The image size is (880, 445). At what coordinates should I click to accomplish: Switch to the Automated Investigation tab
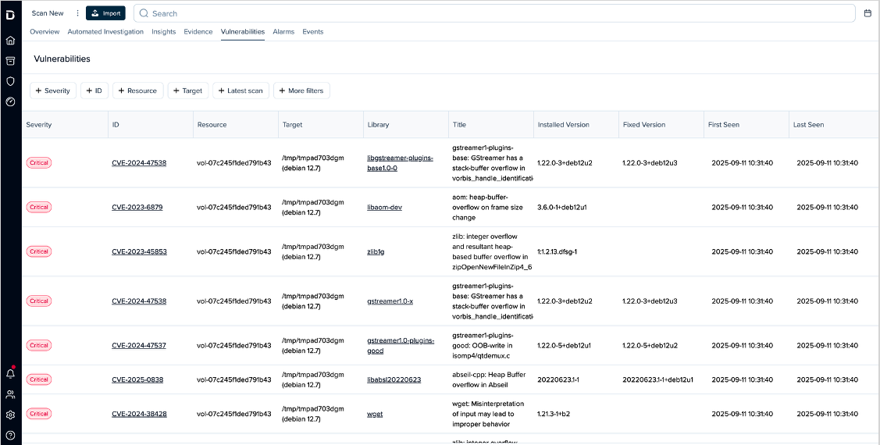click(x=105, y=32)
